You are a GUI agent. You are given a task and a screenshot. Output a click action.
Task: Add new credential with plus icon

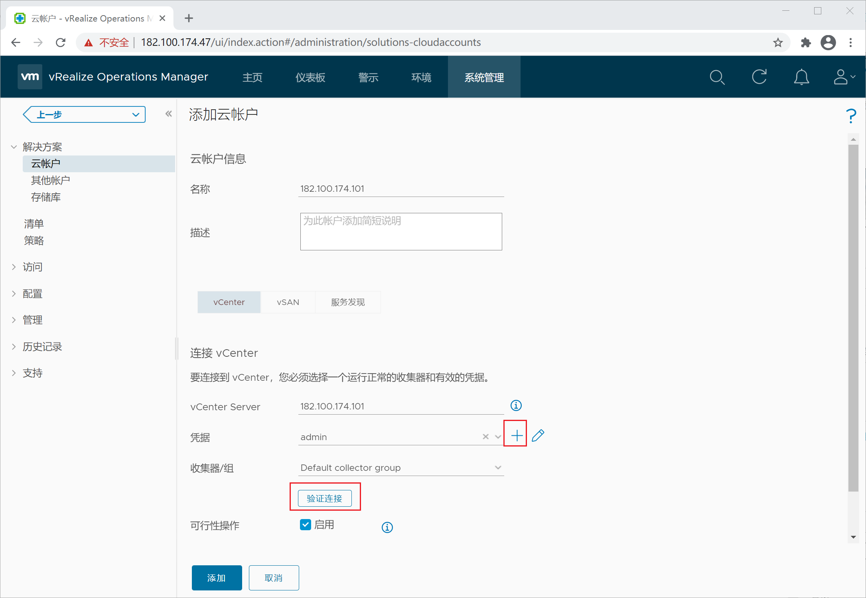pos(517,435)
